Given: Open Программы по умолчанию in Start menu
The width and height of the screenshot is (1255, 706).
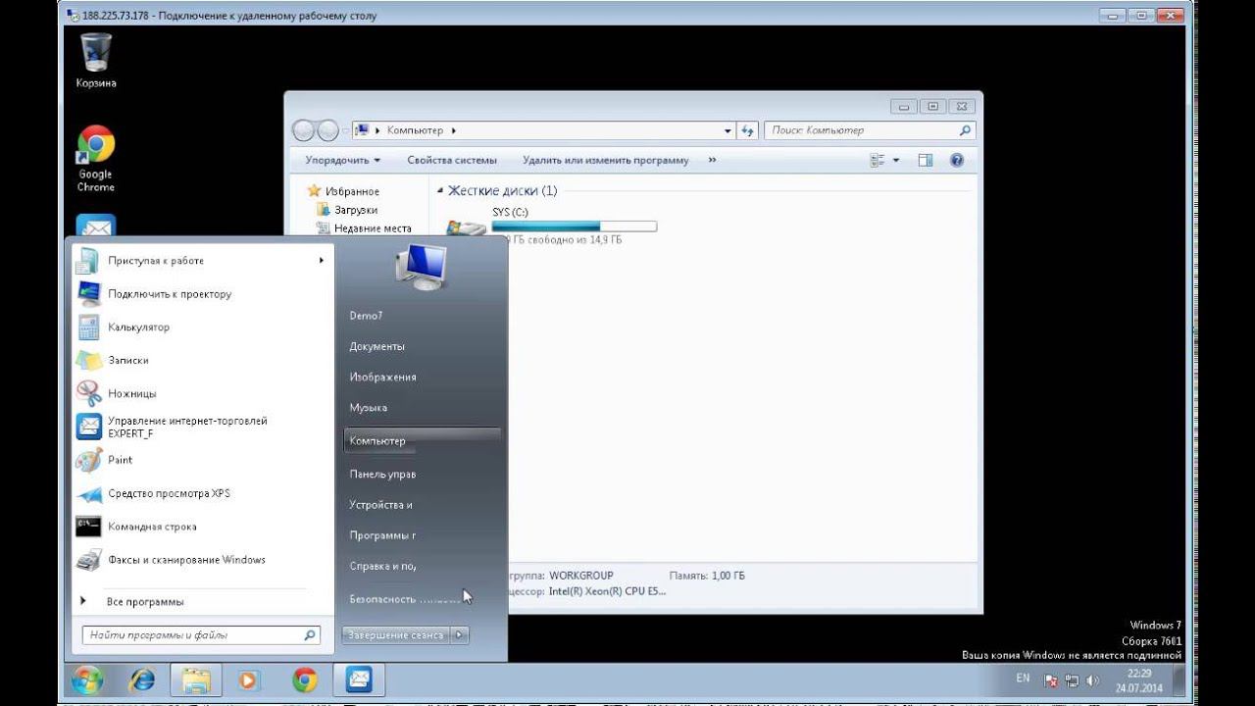Looking at the screenshot, I should coord(382,535).
